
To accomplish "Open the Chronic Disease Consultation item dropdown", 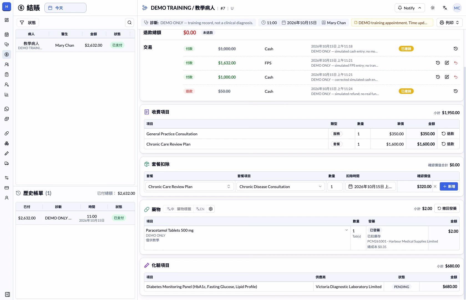I will pos(281,186).
